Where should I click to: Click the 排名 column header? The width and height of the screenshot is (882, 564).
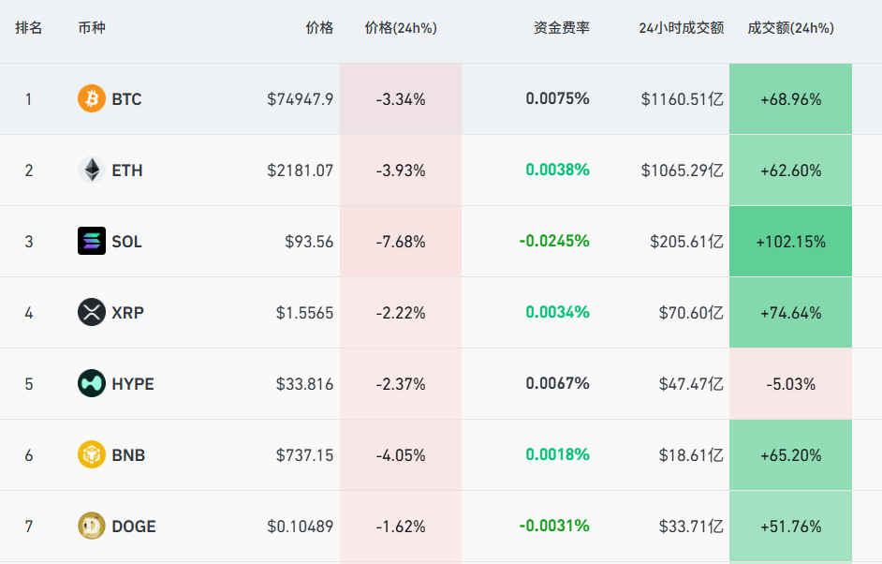point(29,28)
